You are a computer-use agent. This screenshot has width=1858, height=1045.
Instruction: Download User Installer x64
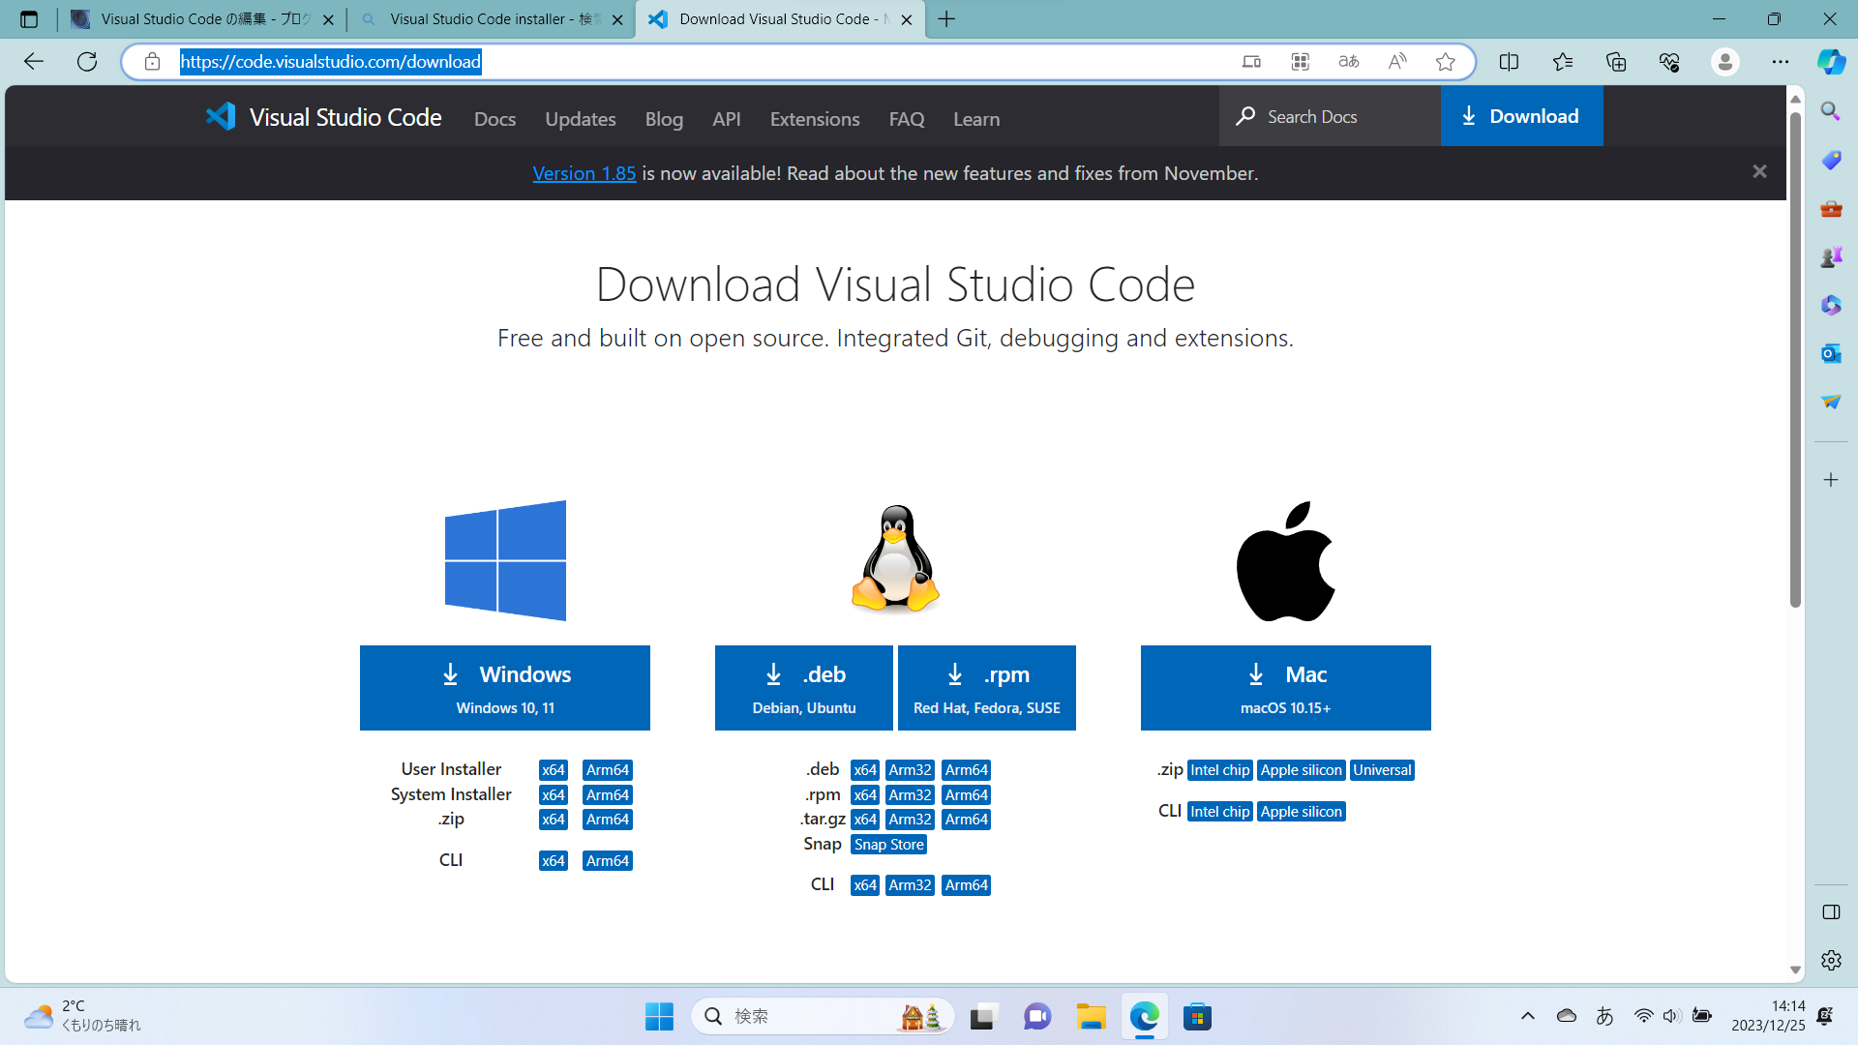[554, 770]
